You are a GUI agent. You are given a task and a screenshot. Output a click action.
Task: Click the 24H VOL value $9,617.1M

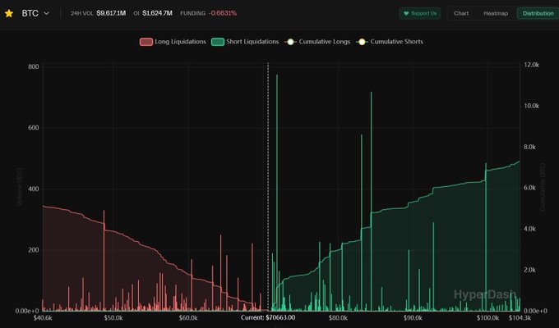[x=113, y=13]
